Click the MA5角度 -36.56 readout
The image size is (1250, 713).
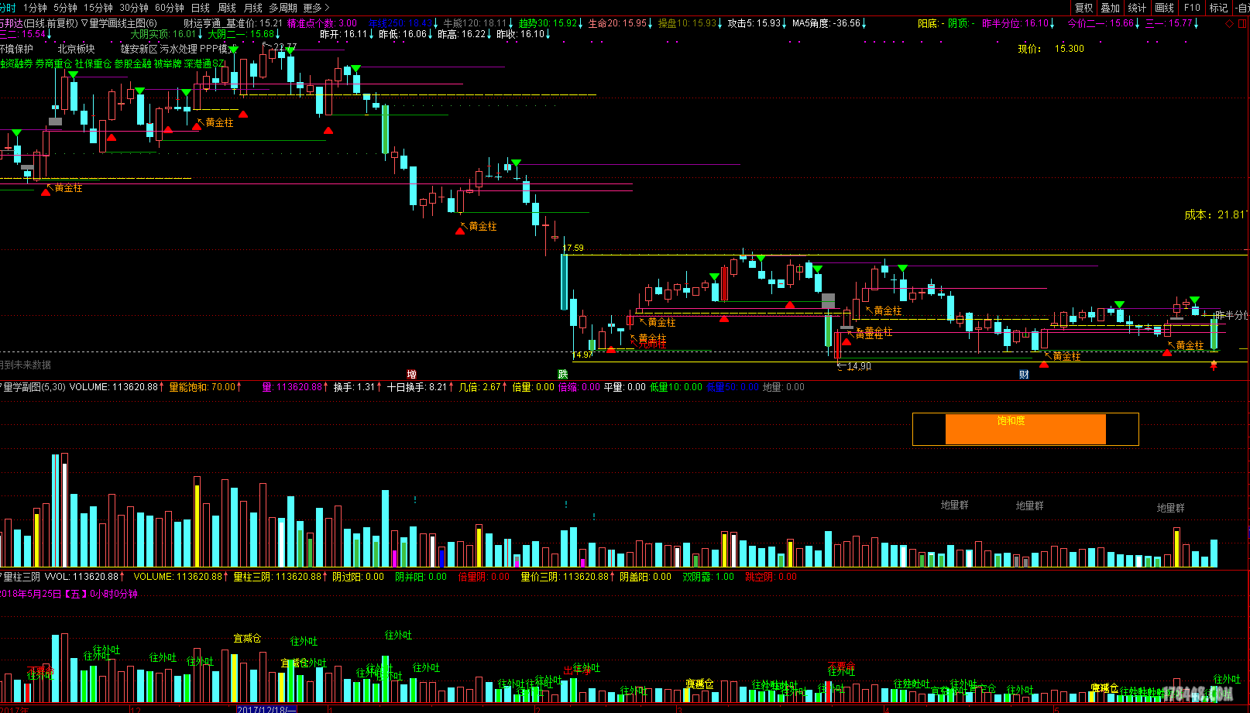tap(829, 23)
